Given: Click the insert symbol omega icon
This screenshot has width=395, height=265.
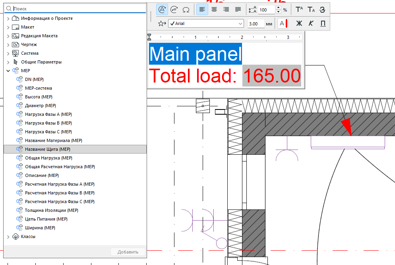Looking at the screenshot, I should (186, 10).
